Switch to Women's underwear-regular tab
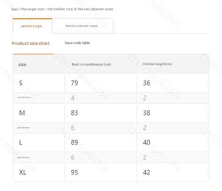The width and height of the screenshot is (222, 191). [x=82, y=26]
